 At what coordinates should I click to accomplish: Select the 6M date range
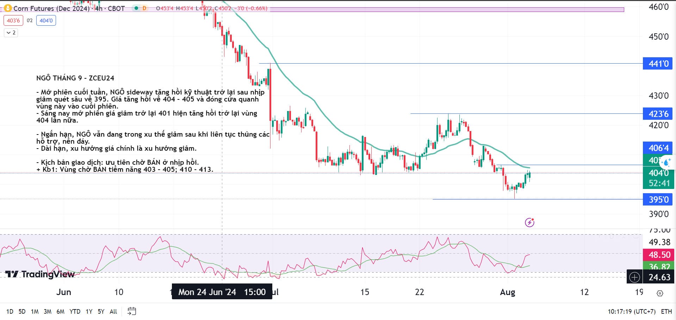pyautogui.click(x=61, y=312)
